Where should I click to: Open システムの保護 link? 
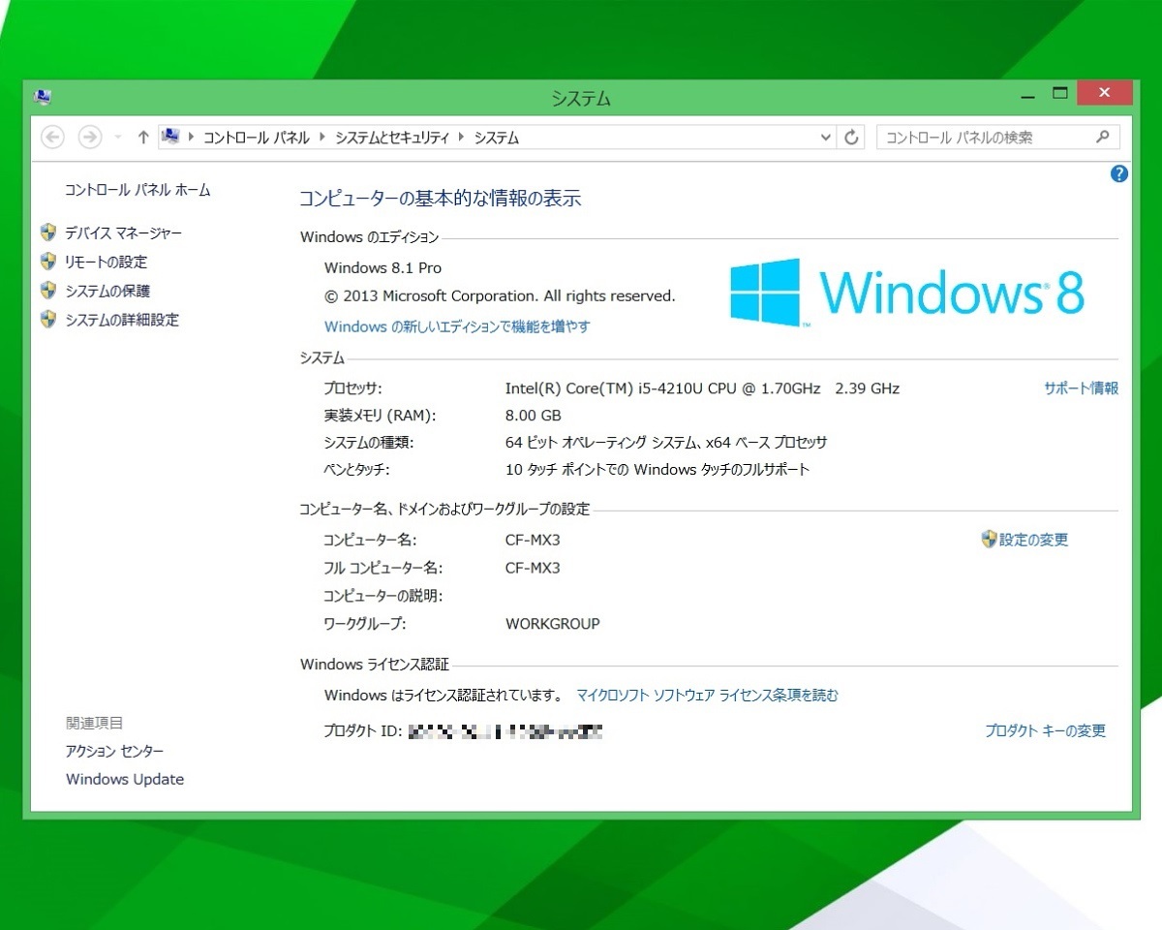(107, 292)
